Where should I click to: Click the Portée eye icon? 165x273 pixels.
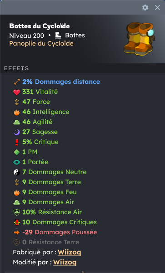coord(17,162)
